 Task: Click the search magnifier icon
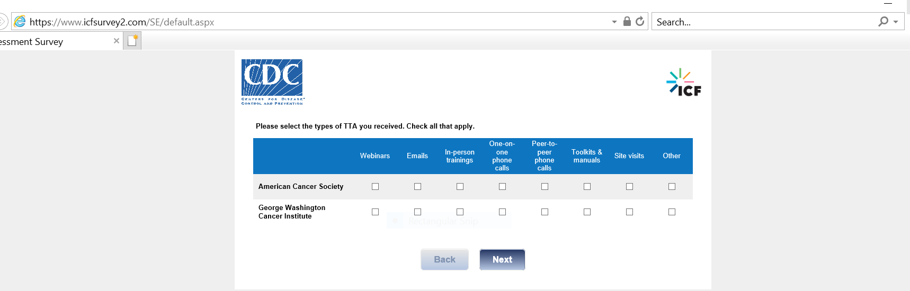883,22
